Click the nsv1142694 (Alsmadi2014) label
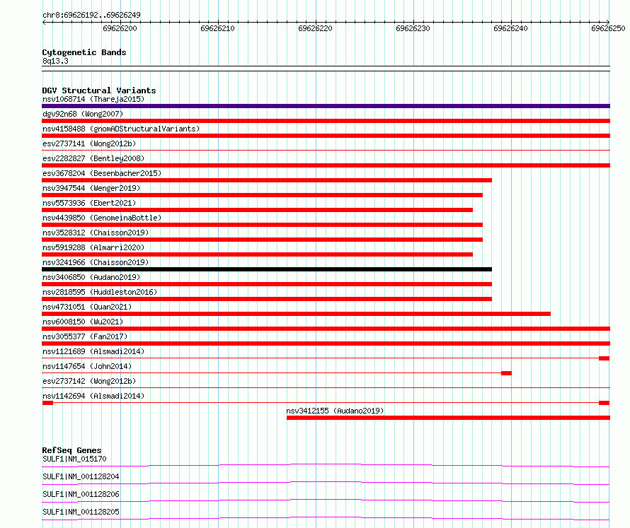 coord(93,396)
